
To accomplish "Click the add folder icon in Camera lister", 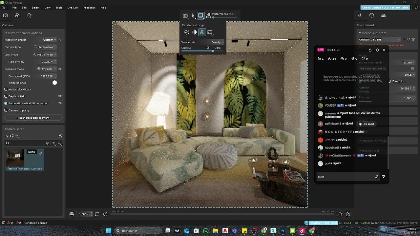I will click(60, 136).
